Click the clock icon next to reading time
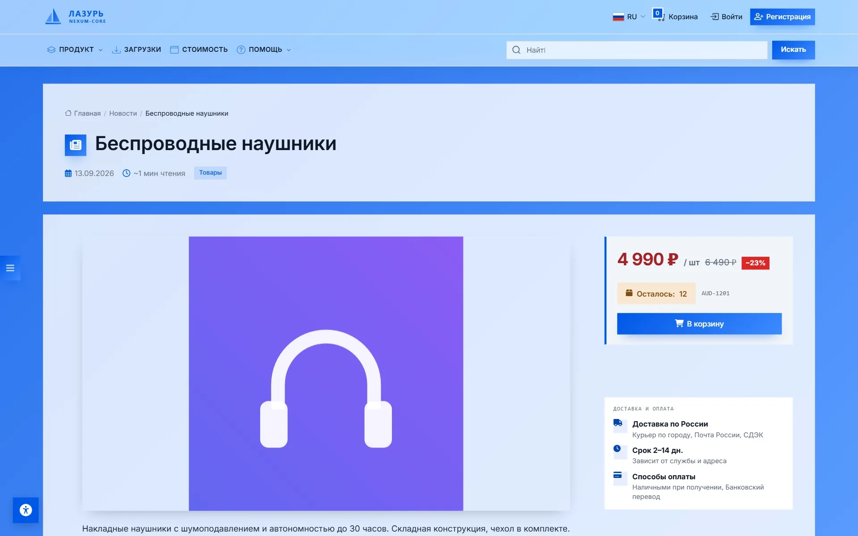Image resolution: width=858 pixels, height=536 pixels. pos(126,173)
